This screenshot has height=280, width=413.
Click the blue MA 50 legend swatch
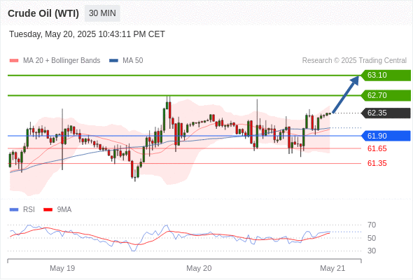113,61
